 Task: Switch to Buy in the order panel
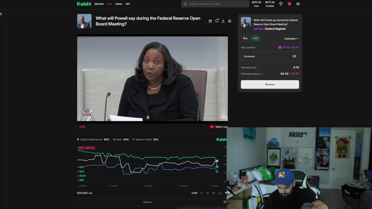click(x=245, y=38)
